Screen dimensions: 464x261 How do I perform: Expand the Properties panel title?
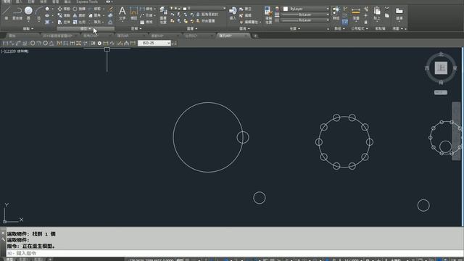click(x=295, y=29)
